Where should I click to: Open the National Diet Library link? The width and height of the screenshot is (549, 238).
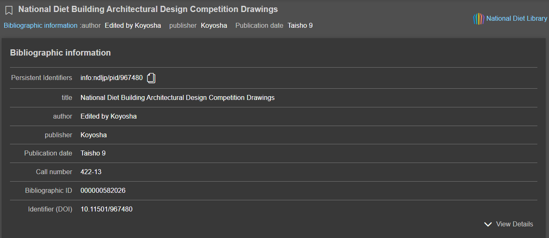coord(517,18)
